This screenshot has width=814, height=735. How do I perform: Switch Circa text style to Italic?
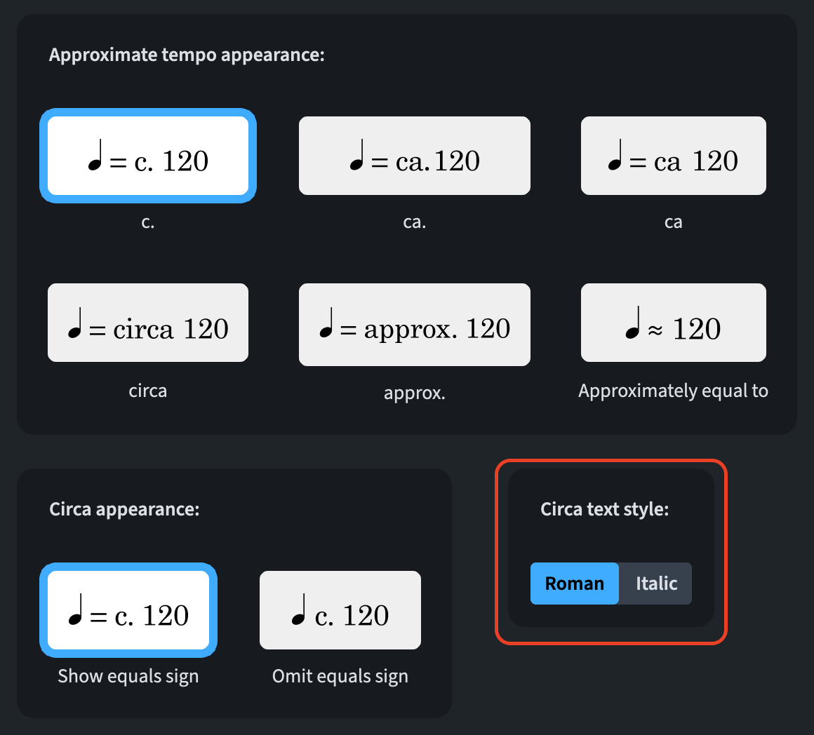(x=656, y=584)
